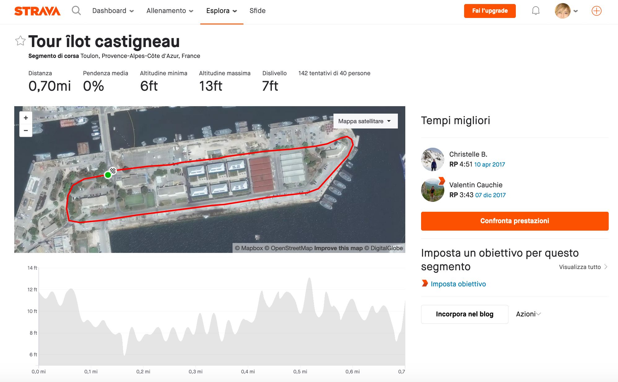618x382 pixels.
Task: Click the Strava logo
Action: 37,11
